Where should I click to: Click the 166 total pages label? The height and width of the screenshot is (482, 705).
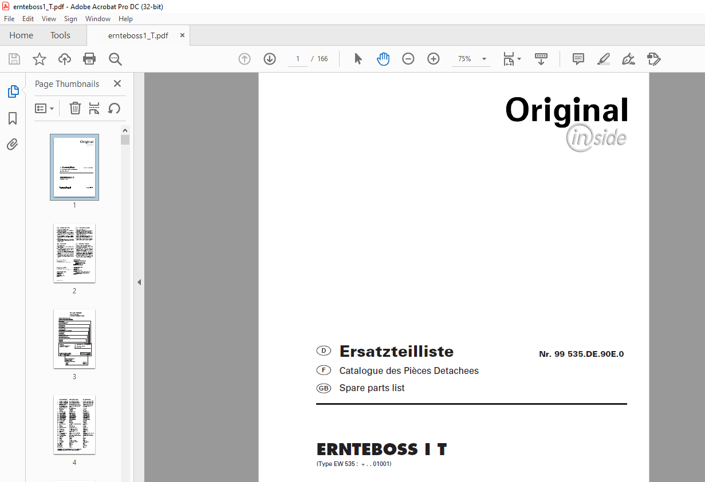point(322,59)
